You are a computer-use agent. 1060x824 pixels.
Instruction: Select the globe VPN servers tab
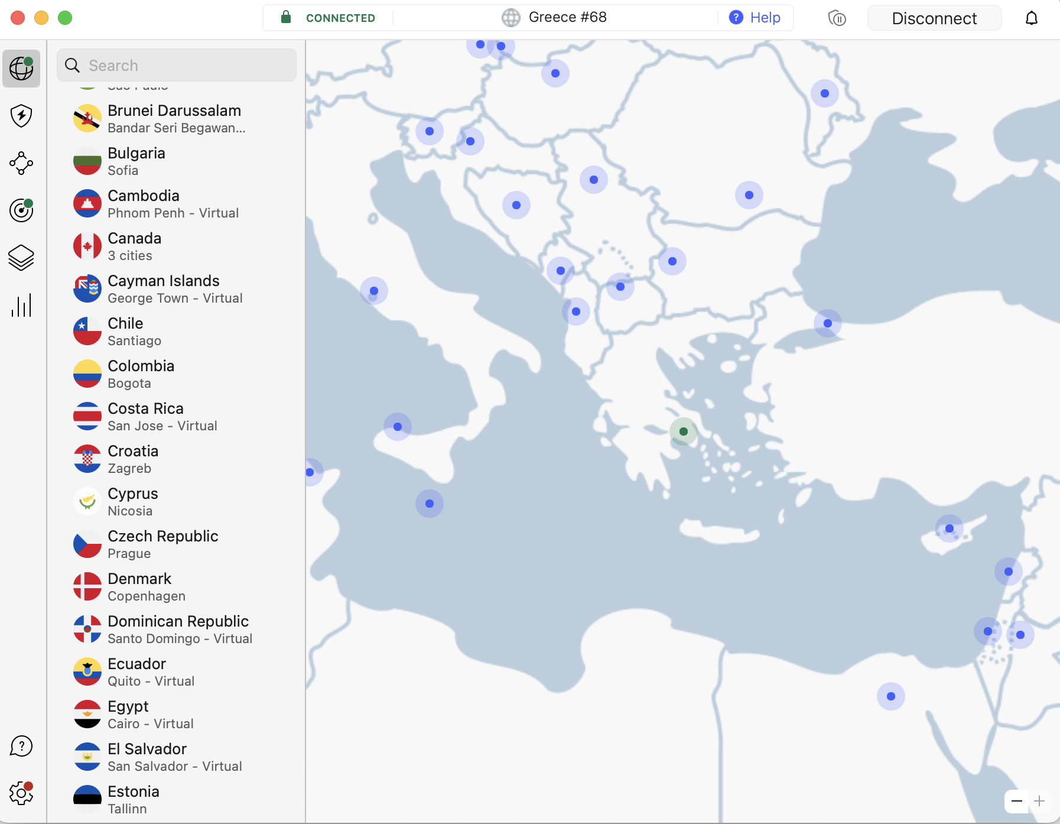pyautogui.click(x=21, y=69)
